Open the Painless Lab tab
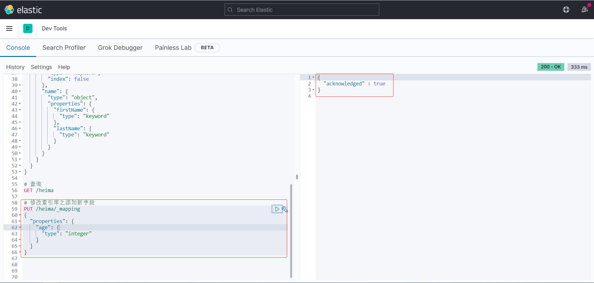The height and width of the screenshot is (283, 594). point(173,48)
